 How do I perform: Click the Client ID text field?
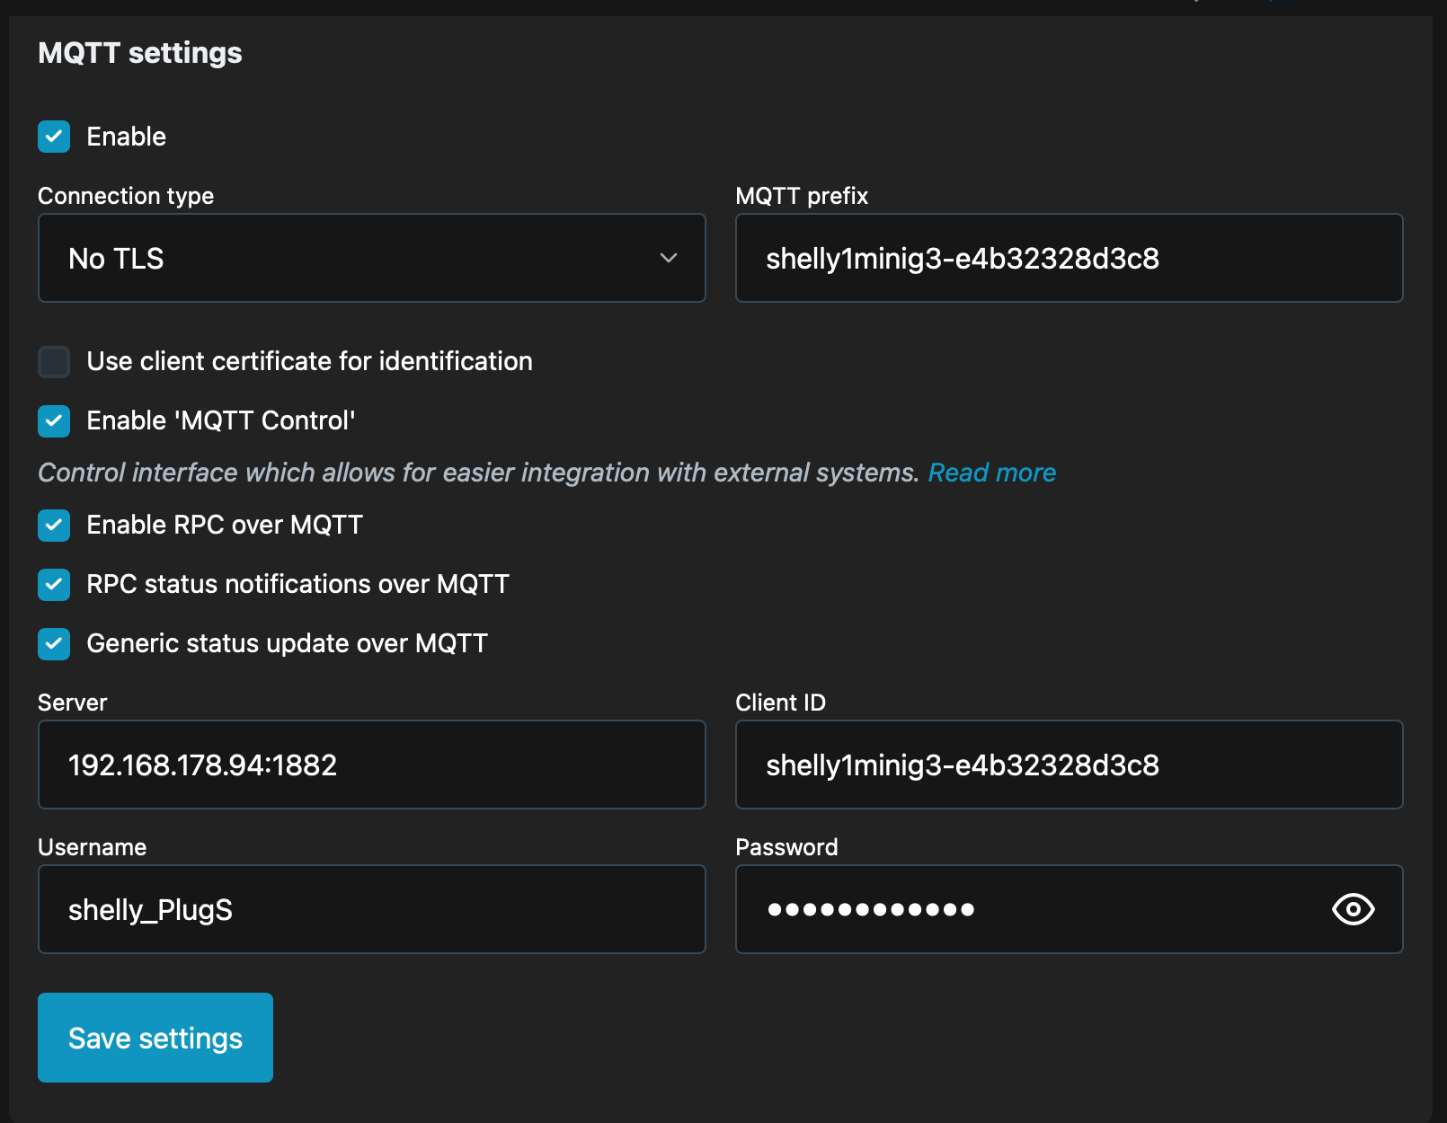1068,765
